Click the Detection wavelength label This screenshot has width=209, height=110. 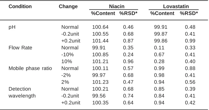click(x=22, y=93)
